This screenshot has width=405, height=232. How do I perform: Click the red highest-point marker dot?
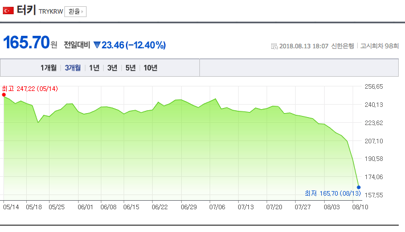coord(5,96)
